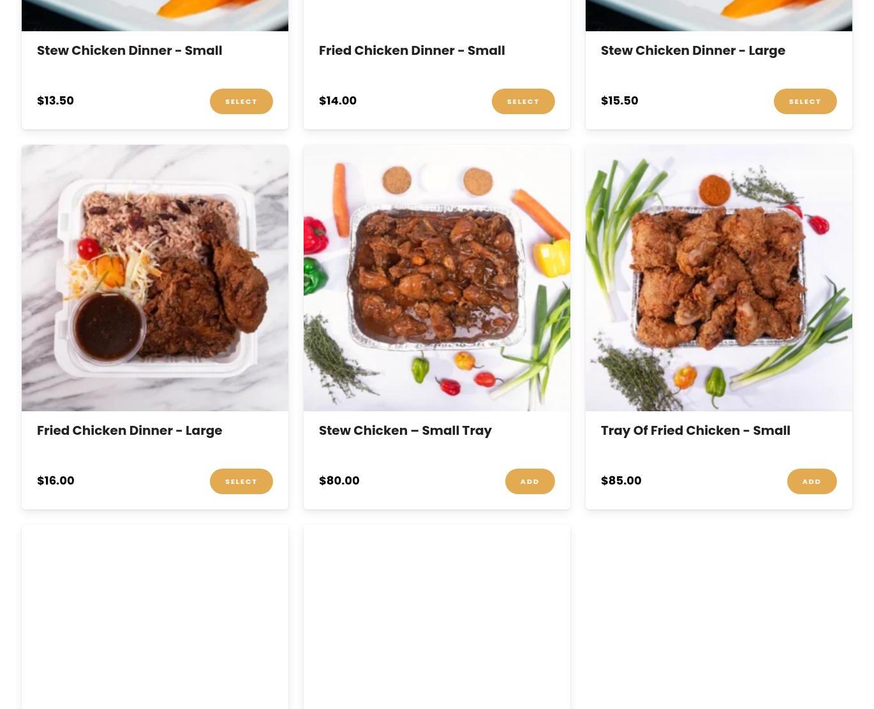Select the Fried Chicken Dinner - Small
The image size is (874, 709).
523,101
